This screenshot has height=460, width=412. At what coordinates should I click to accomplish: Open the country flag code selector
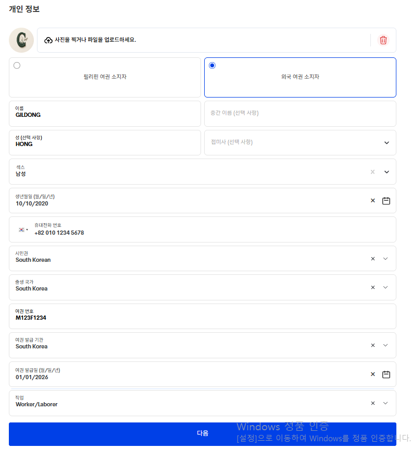tap(23, 229)
